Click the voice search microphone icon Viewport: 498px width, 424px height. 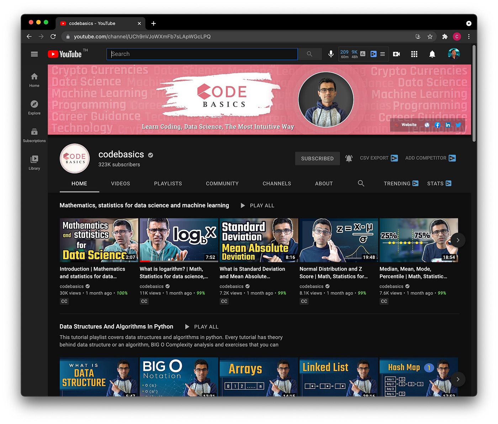click(x=331, y=54)
